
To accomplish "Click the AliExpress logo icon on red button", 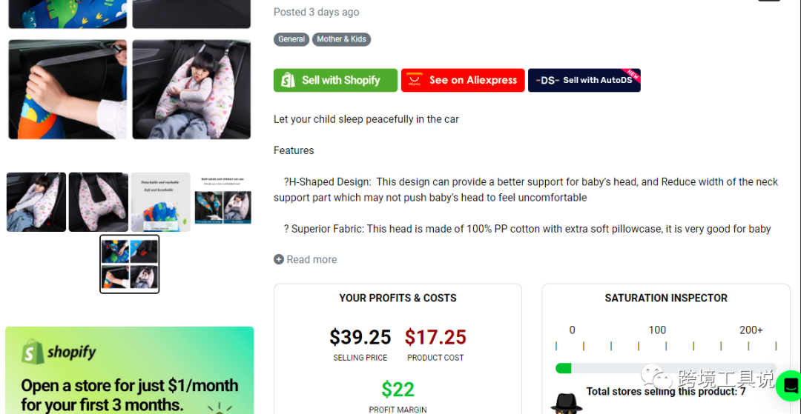I will tap(415, 80).
